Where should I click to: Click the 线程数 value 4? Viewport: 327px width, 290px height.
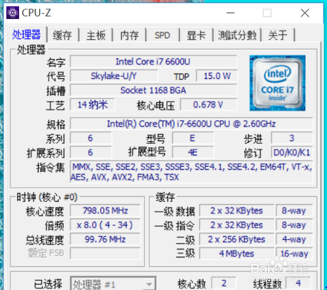click(x=298, y=283)
